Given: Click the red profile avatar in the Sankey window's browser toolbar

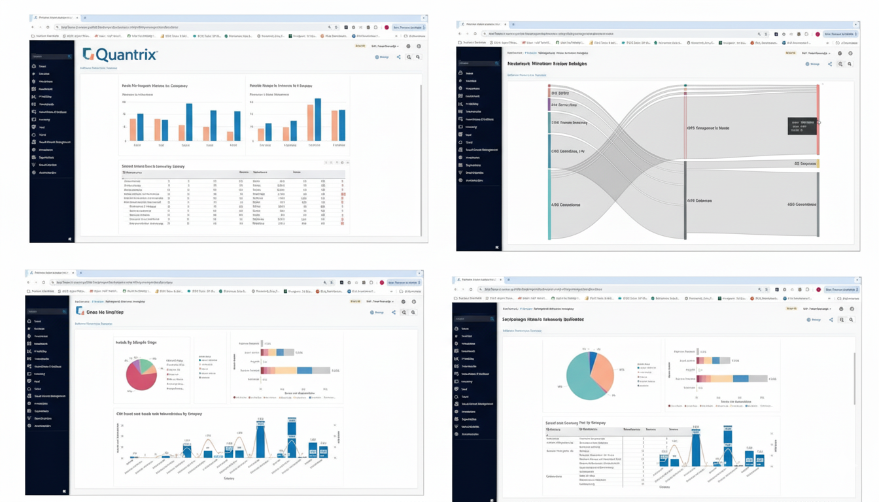Looking at the screenshot, I should [x=818, y=34].
